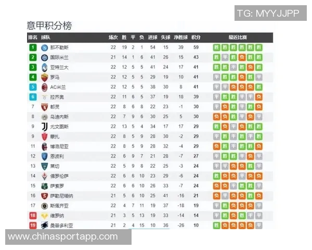Select the 最近比赛 recent matches header
Viewport: 312px width, 250px height.
click(237, 37)
